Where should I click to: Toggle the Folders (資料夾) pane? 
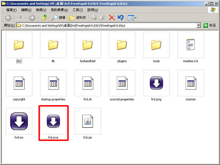[x=77, y=18]
